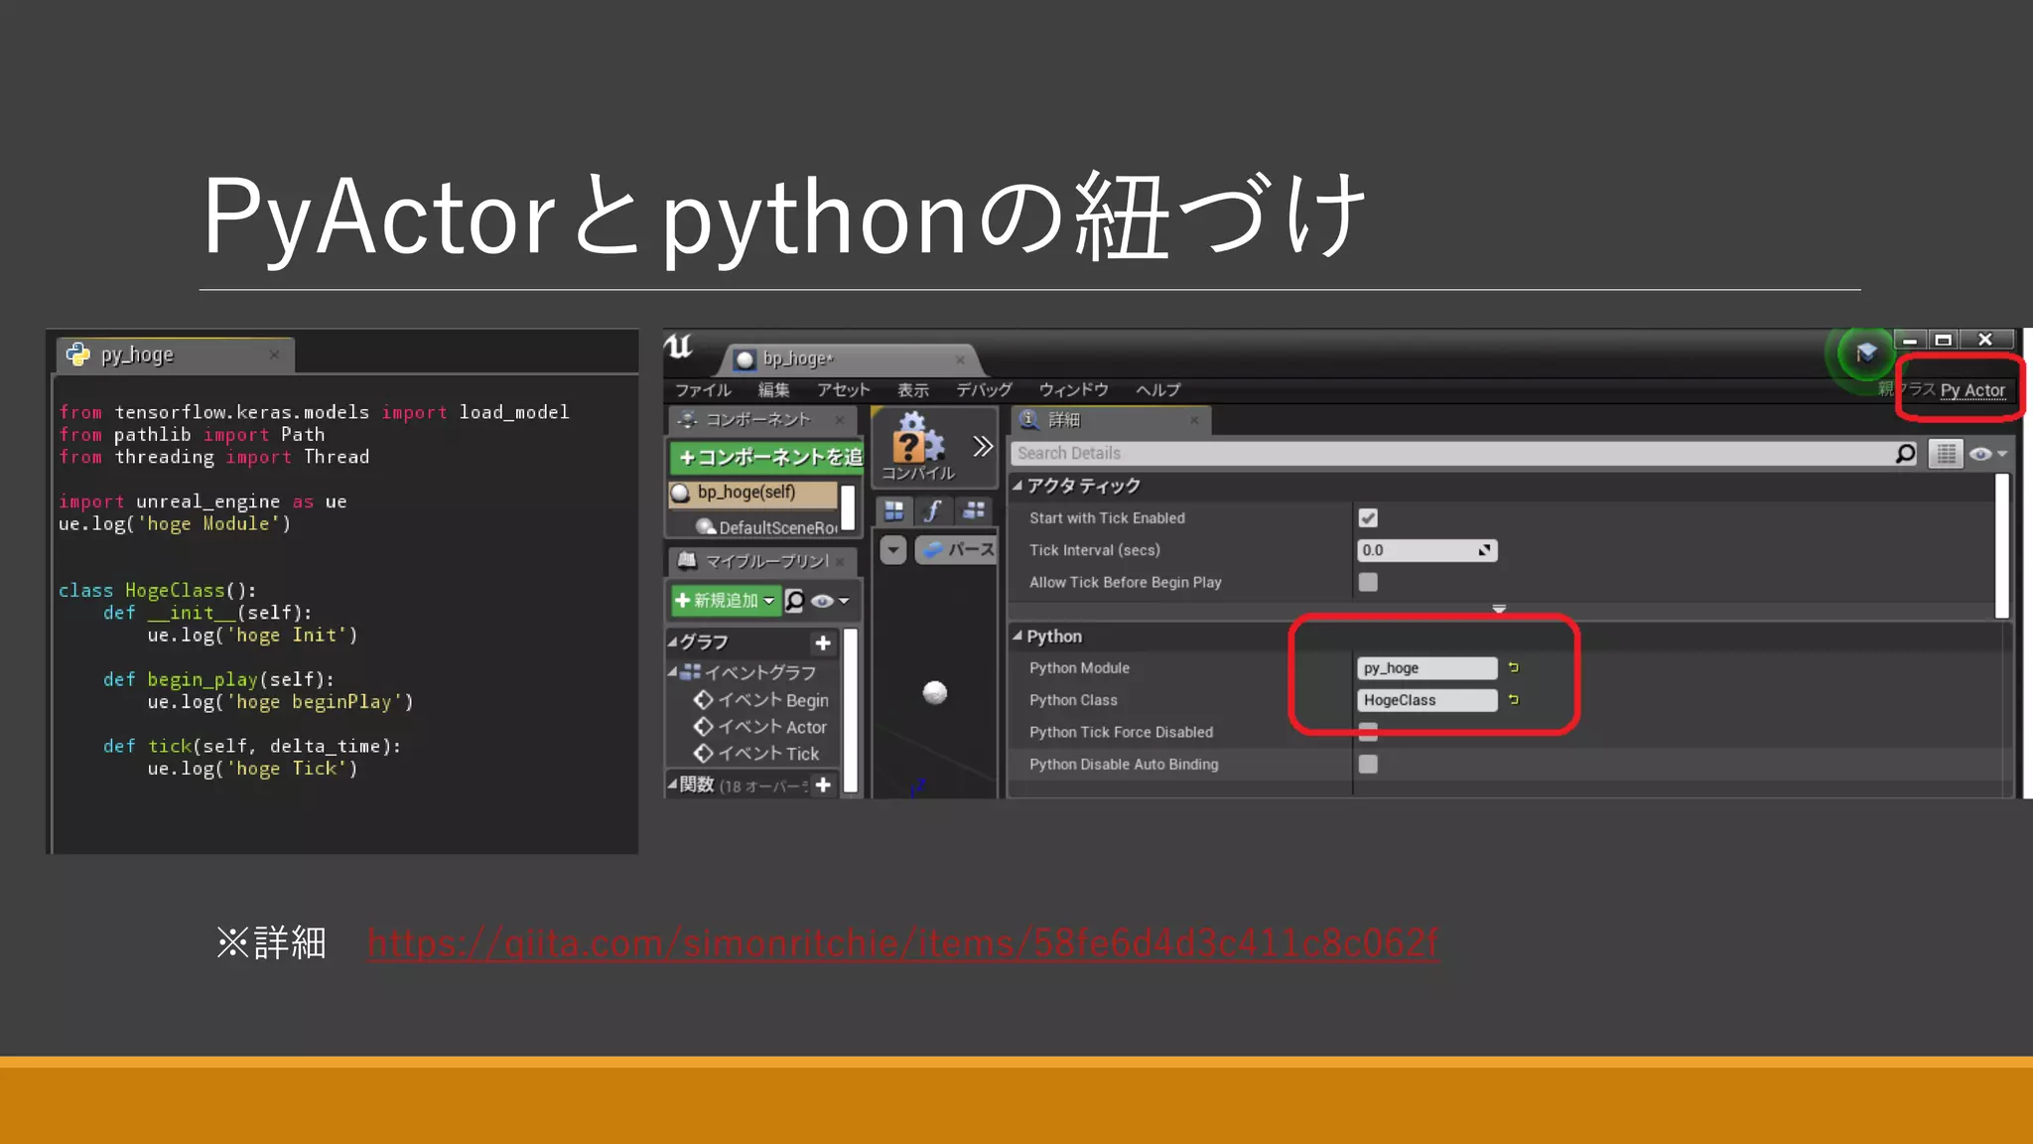2033x1144 pixels.
Task: Open the details eye view options dropdown
Action: 1988,454
